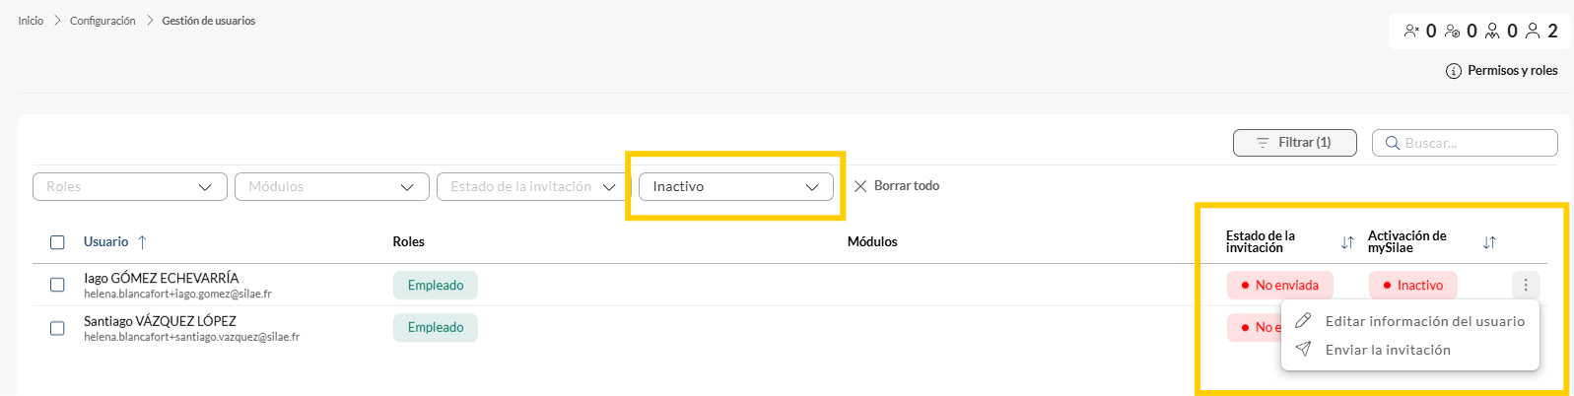Sort by Activación de mySilae arrows
The width and height of the screenshot is (1574, 396).
tap(1489, 242)
